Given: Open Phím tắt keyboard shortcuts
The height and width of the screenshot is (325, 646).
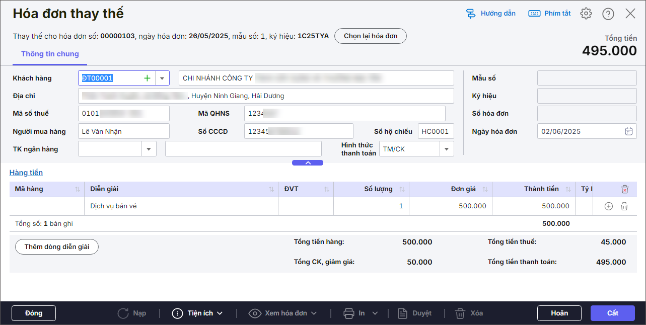Looking at the screenshot, I should click(550, 14).
